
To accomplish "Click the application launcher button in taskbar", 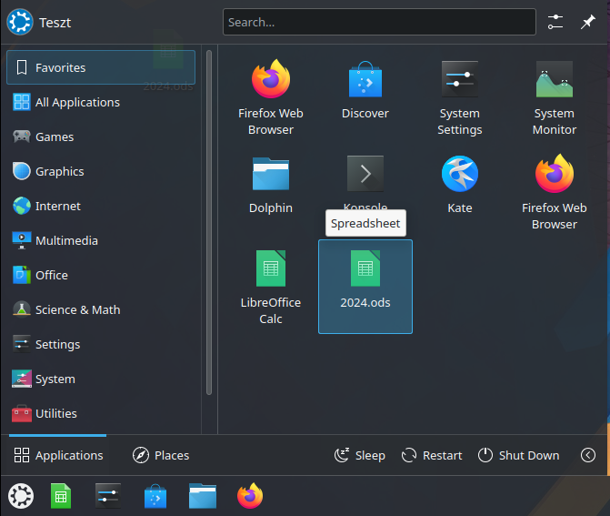I will (x=21, y=496).
